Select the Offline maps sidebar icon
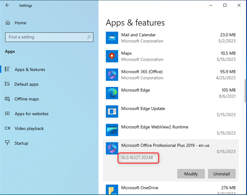 coord(7,99)
